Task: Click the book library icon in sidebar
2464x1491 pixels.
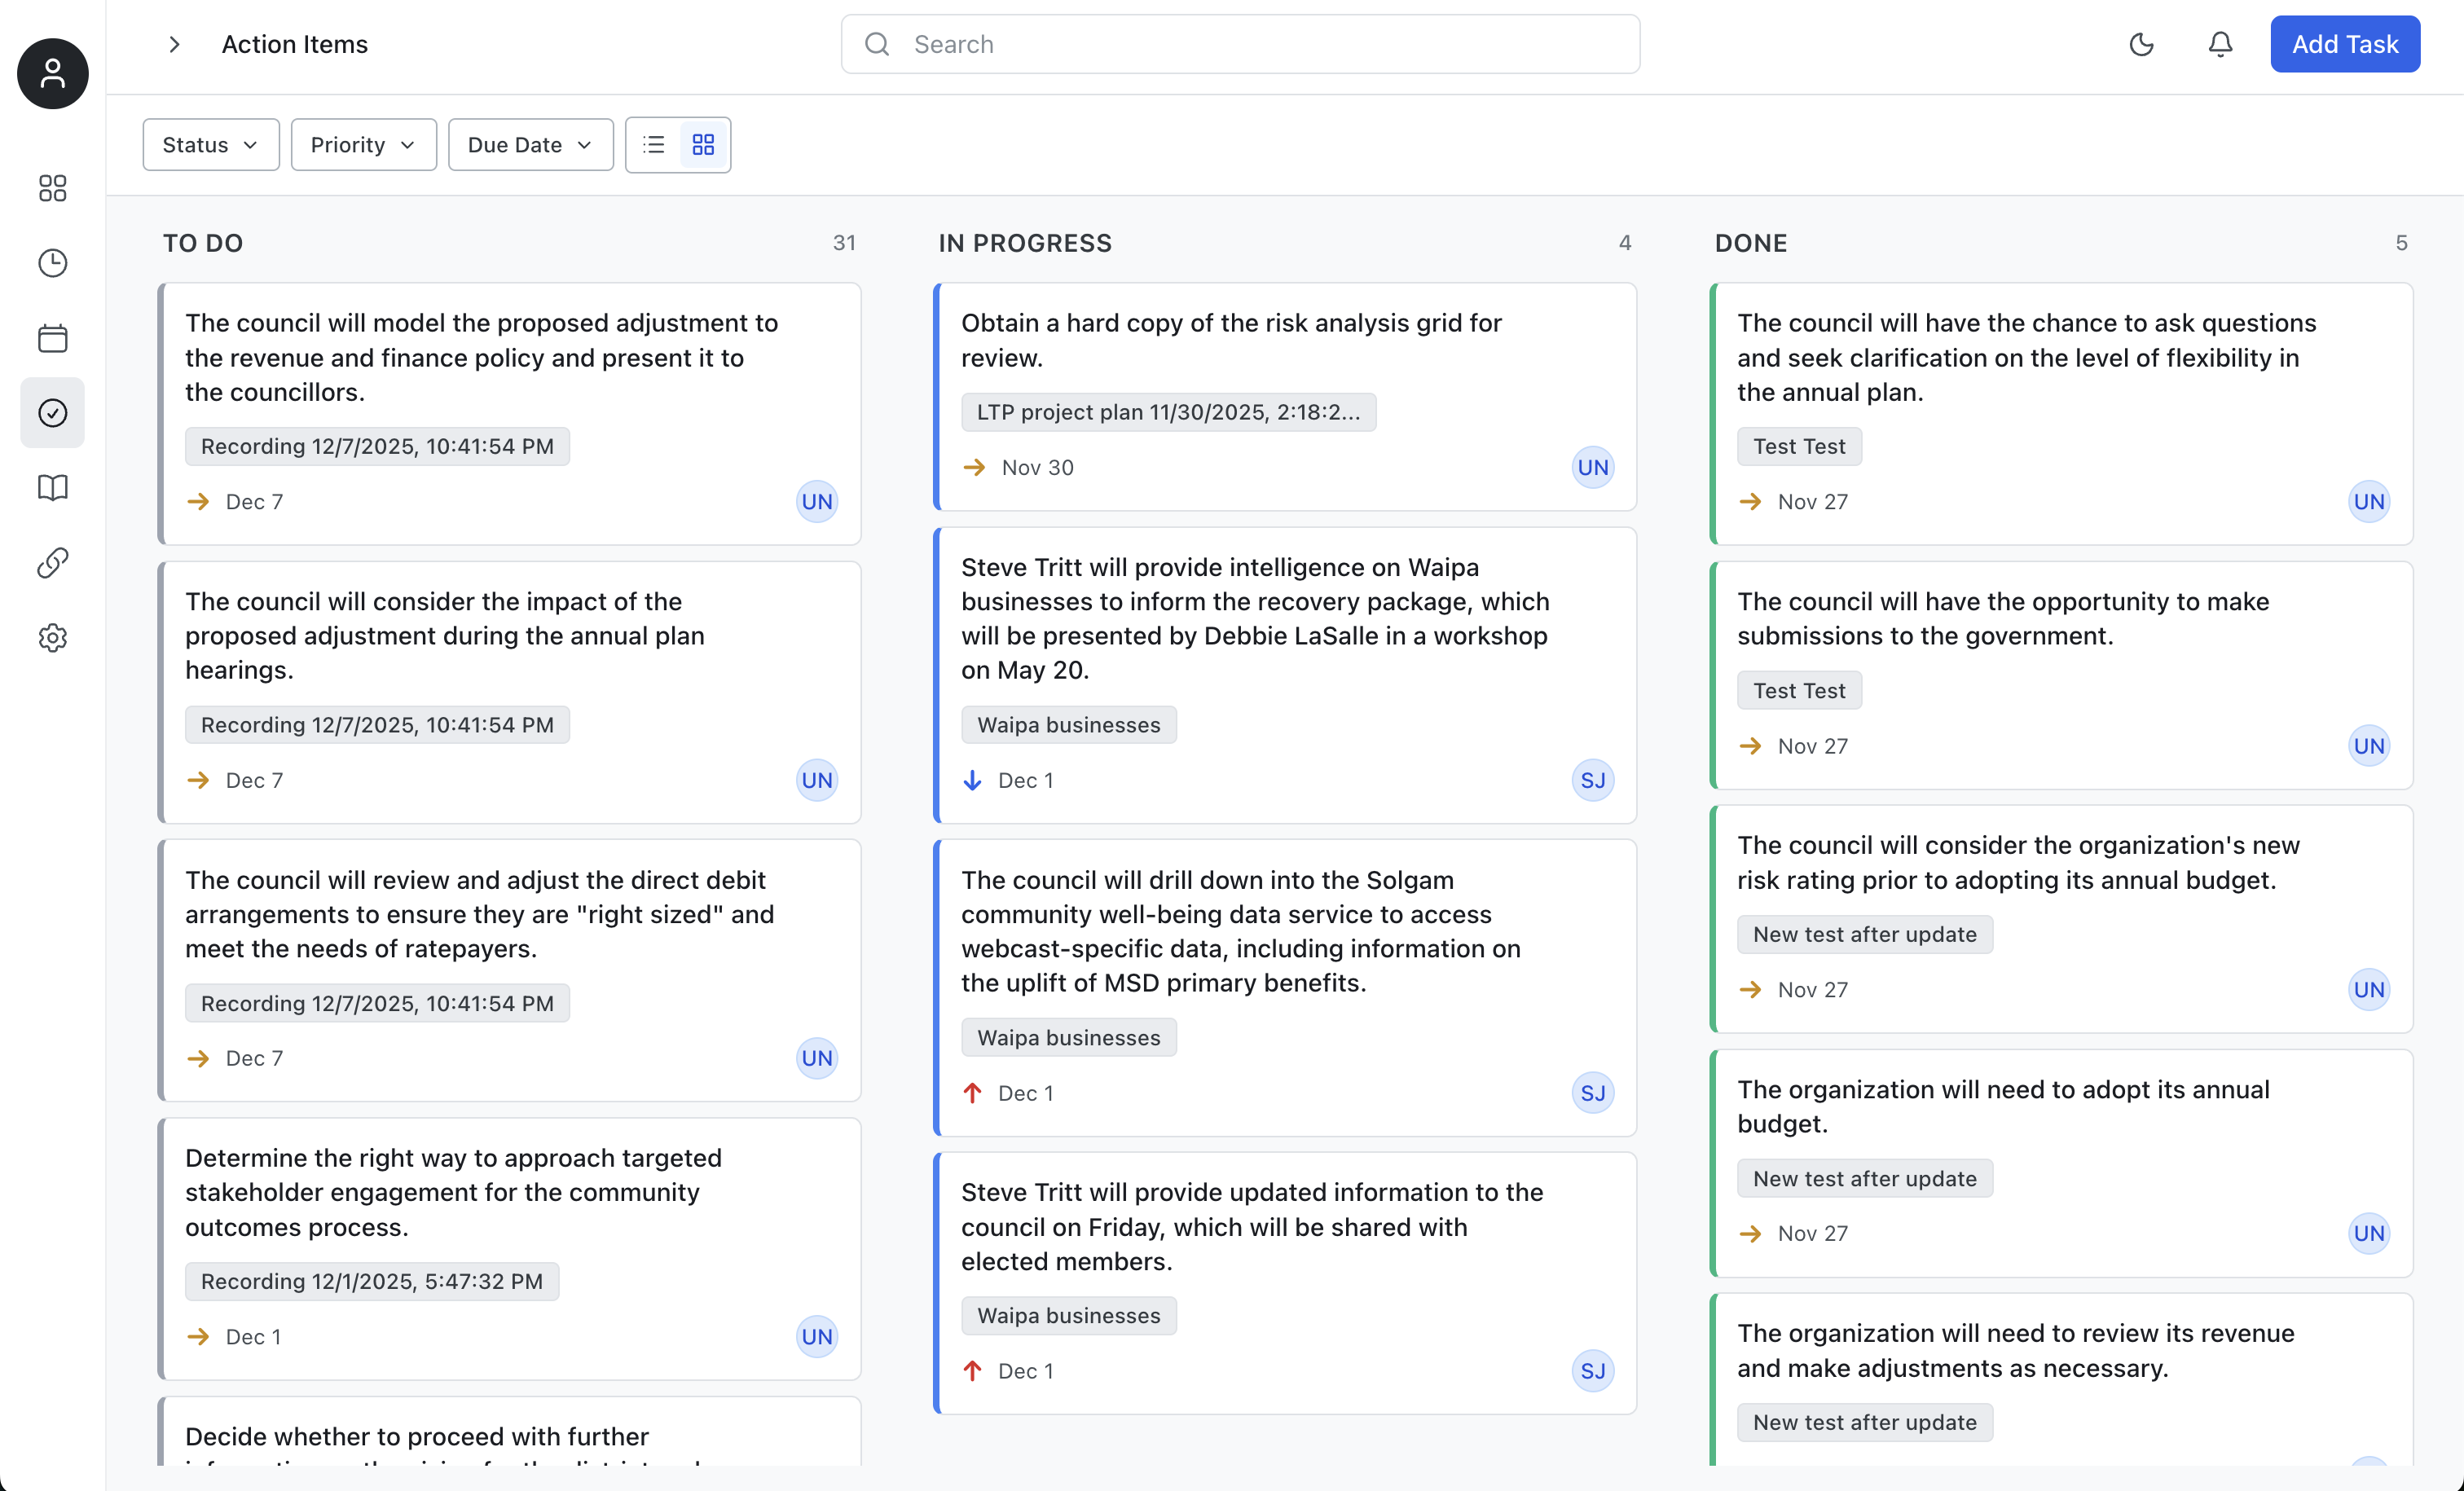Action: pos(52,488)
